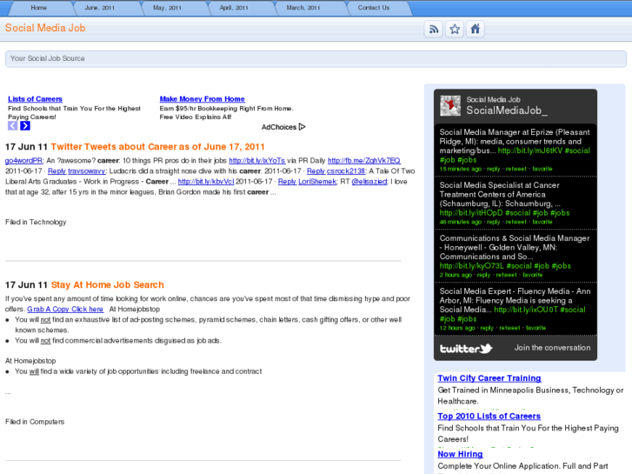Open the April, 2011 tab
Screen dimensions: 632x474
tap(234, 8)
